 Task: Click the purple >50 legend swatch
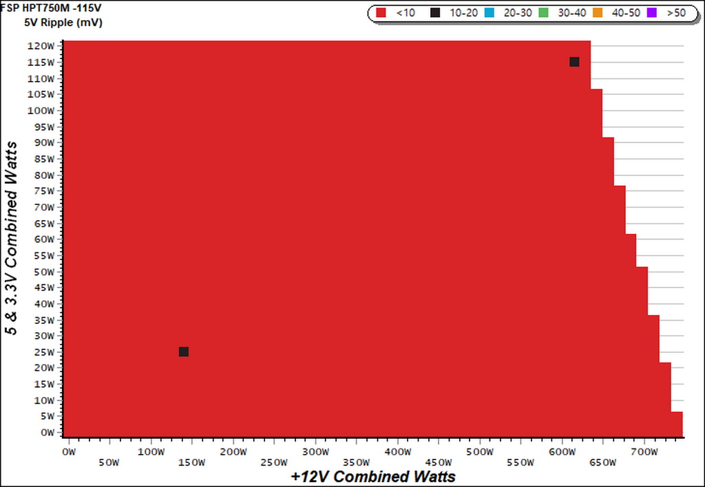tap(651, 13)
